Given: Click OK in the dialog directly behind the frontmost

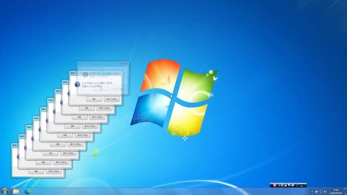Looking at the screenshot, I should pyautogui.click(x=87, y=108).
